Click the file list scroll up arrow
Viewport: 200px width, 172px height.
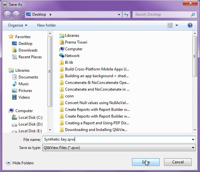(195, 33)
